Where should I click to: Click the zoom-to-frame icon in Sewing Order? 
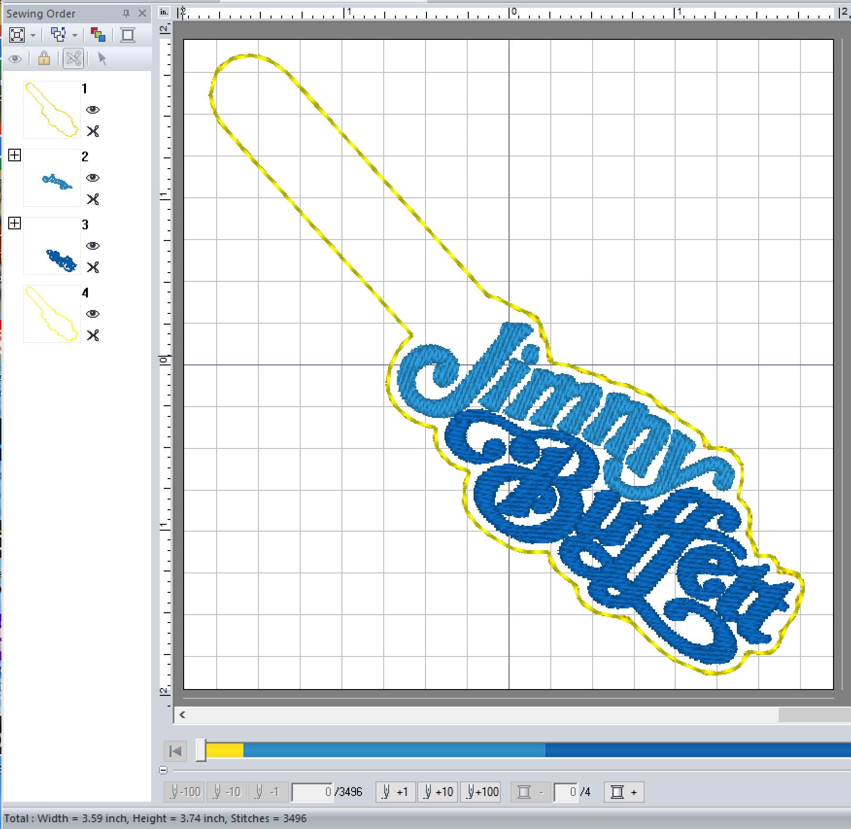tap(17, 35)
